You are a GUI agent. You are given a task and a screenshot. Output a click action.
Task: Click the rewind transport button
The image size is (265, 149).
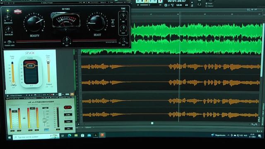point(138,1)
